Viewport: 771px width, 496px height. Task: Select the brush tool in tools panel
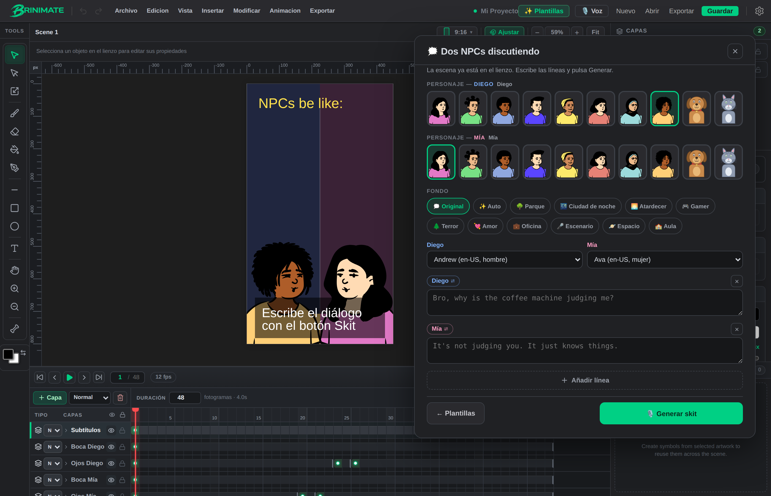15,113
